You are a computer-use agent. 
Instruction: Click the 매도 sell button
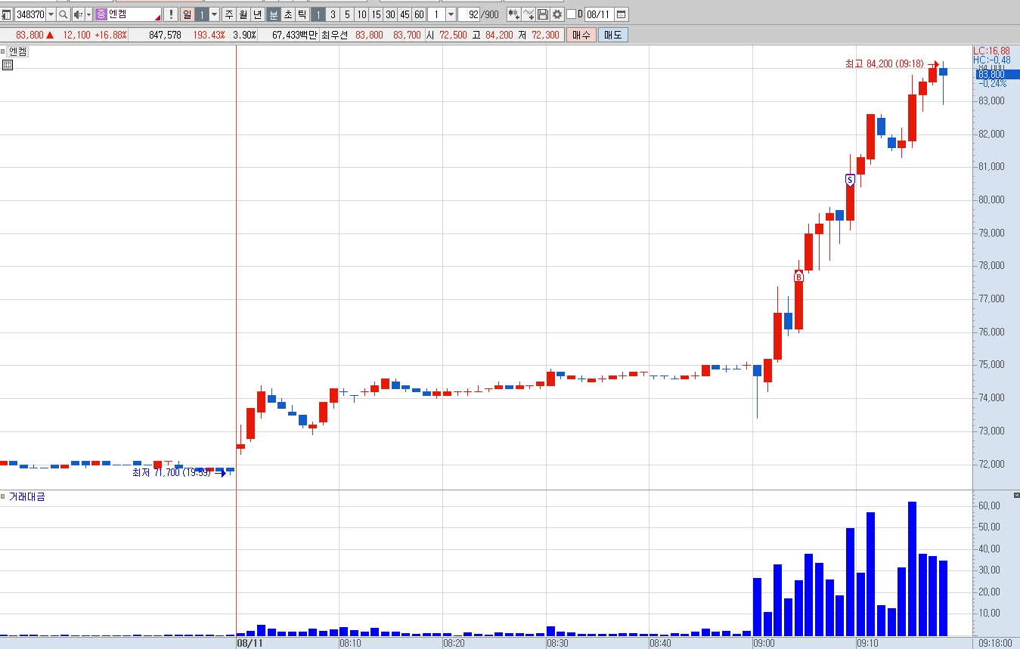click(613, 35)
